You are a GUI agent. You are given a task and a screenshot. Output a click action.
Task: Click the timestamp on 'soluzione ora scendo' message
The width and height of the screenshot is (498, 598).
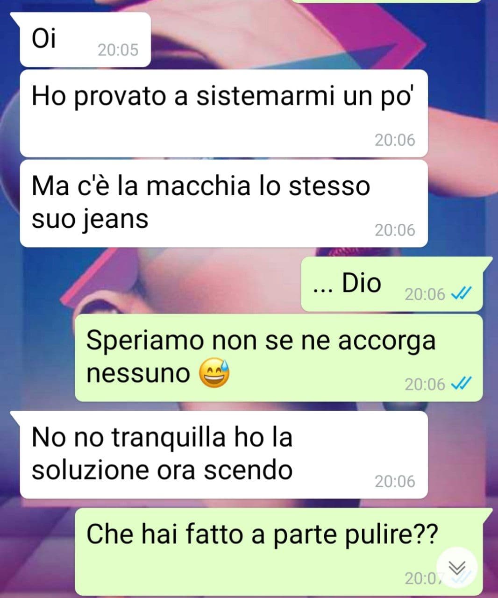(x=395, y=481)
